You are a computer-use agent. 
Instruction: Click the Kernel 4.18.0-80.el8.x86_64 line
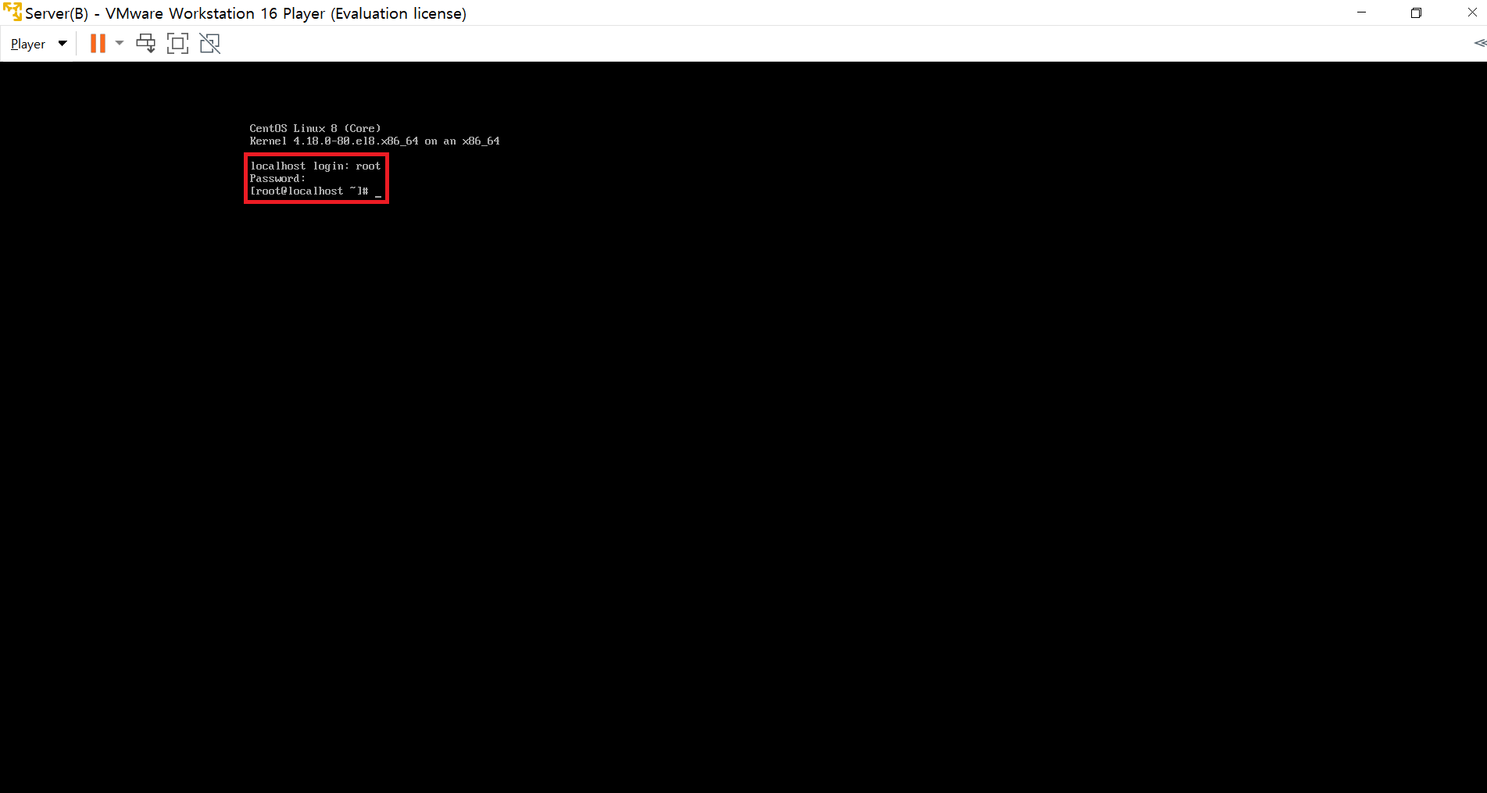(374, 141)
